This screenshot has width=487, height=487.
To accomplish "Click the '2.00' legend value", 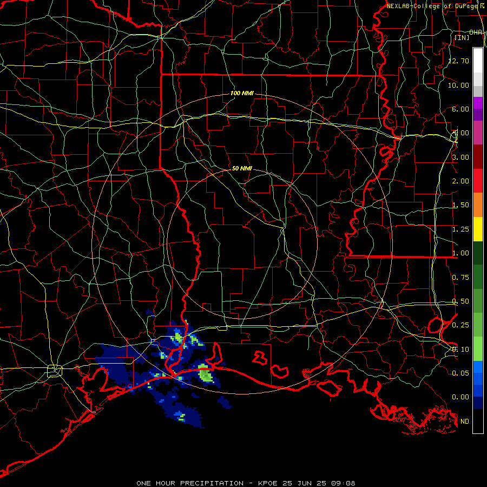I will 460,181.
